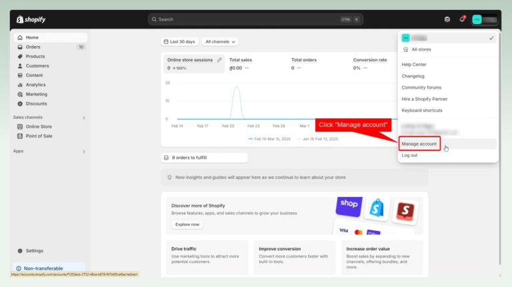Image resolution: width=512 pixels, height=287 pixels.
Task: Choose All stores in account menu
Action: pyautogui.click(x=448, y=49)
